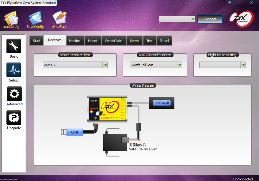This screenshot has height=181, width=259.
Task: Open the Advanced gear section
Action: click(x=14, y=94)
